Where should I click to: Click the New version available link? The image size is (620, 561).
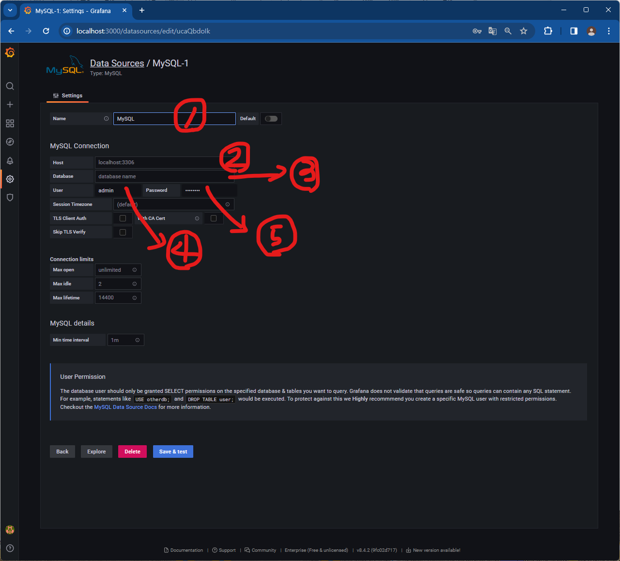click(433, 550)
